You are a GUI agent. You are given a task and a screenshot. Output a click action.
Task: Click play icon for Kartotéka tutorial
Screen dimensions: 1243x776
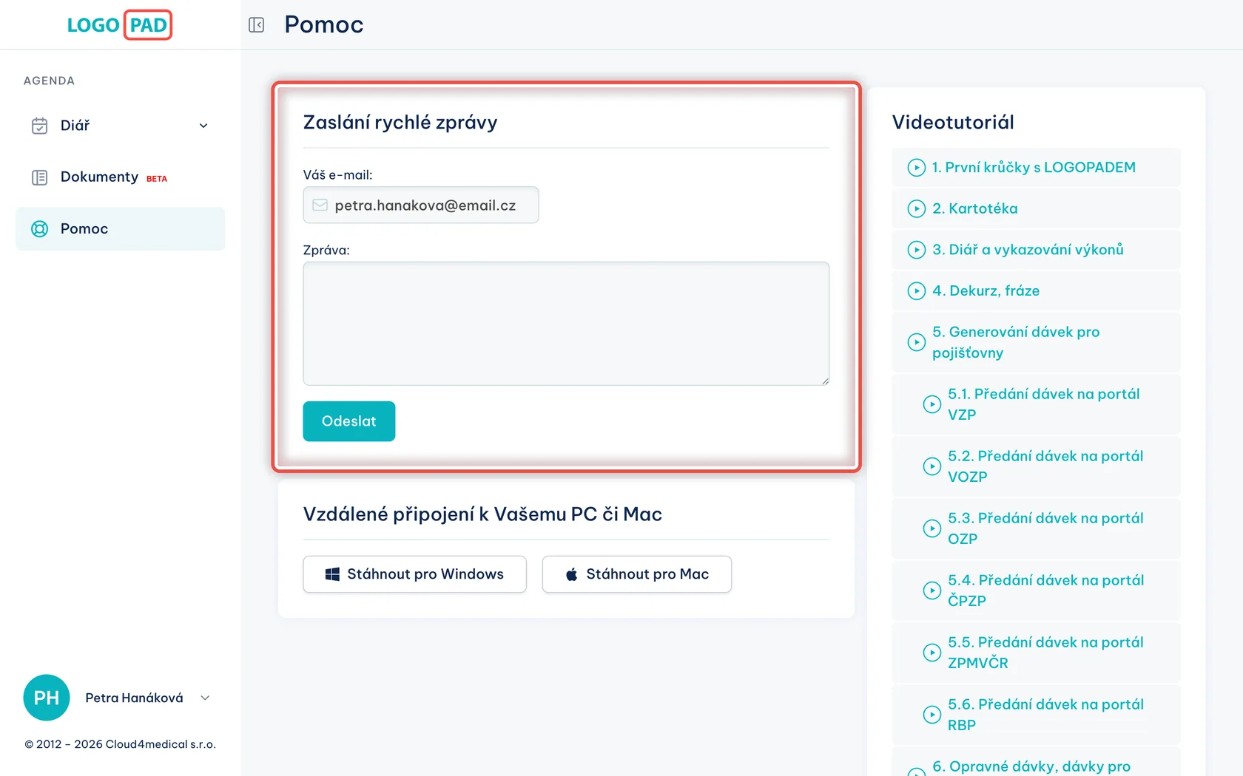pos(917,209)
